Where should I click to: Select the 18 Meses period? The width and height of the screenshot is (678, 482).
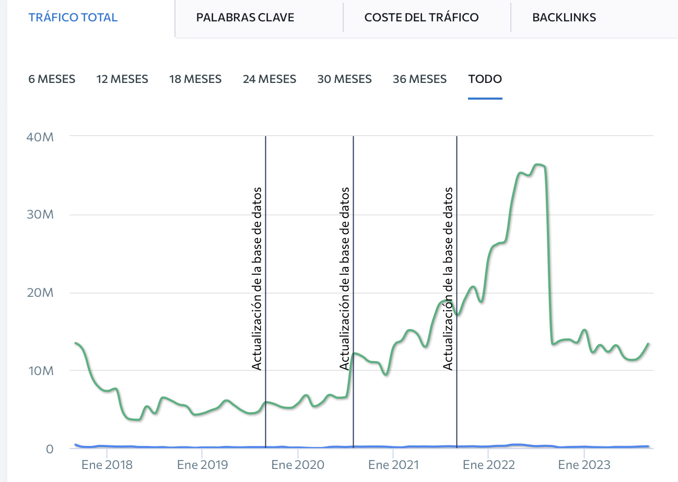[x=195, y=79]
